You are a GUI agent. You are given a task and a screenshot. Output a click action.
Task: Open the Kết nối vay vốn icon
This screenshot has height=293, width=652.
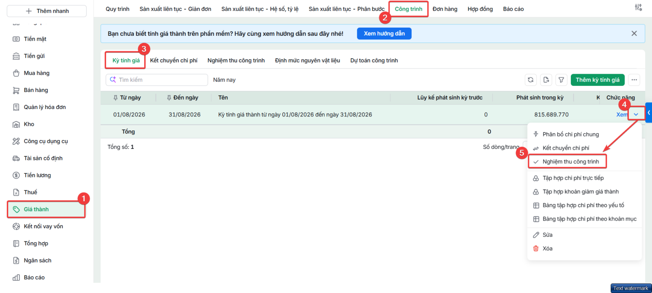coord(16,227)
